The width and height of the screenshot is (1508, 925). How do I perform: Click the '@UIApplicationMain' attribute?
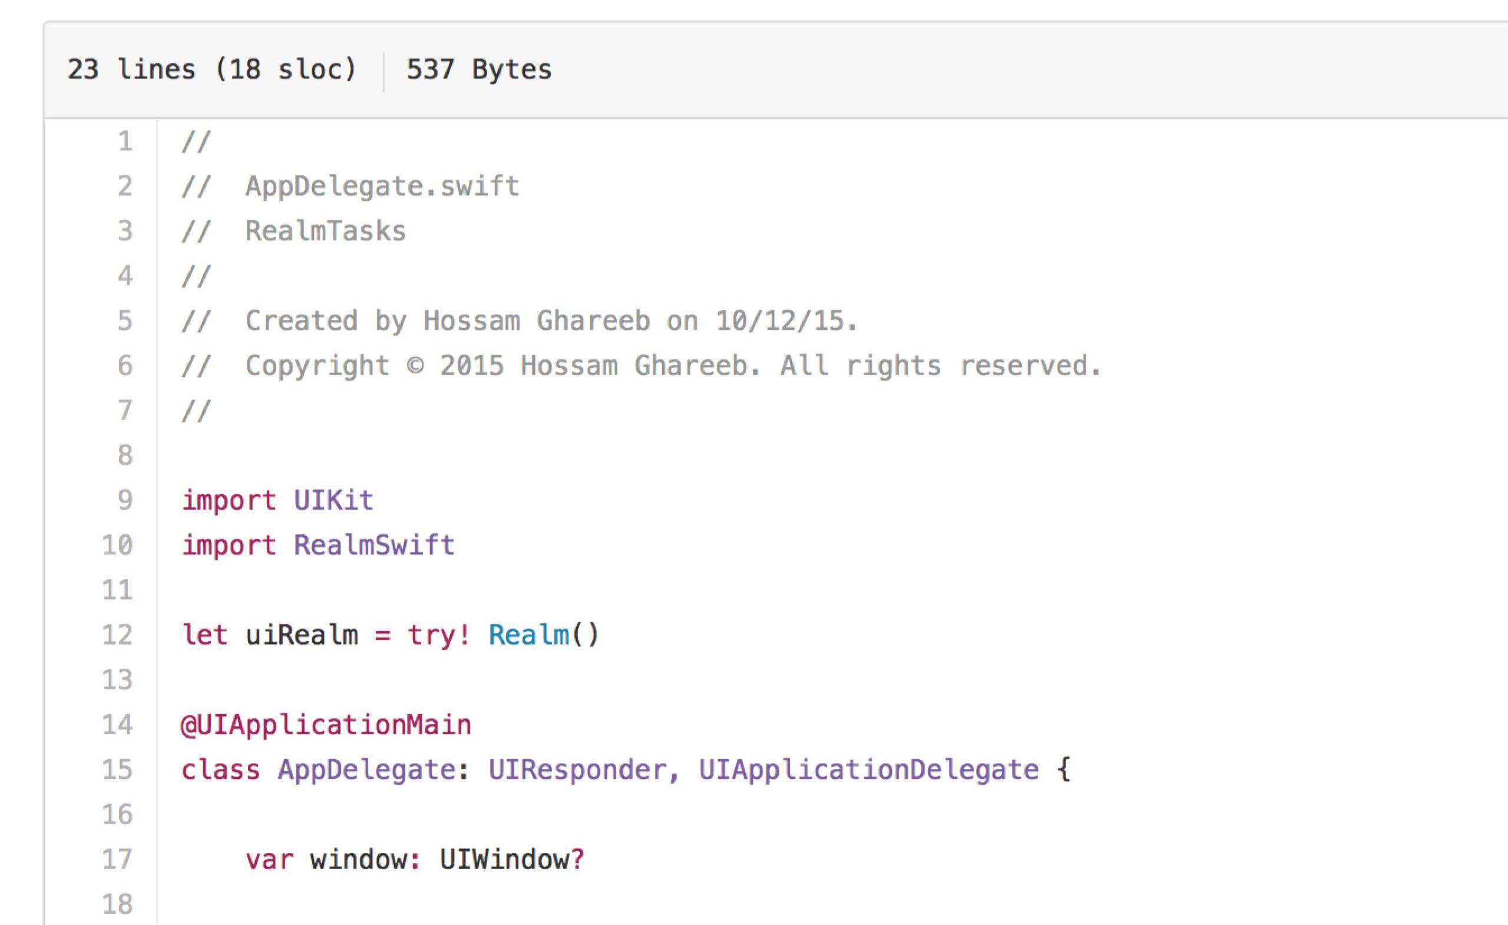[x=326, y=725]
